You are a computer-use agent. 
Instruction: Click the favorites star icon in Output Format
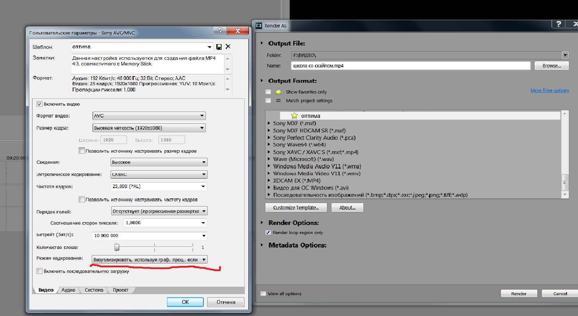[x=278, y=92]
